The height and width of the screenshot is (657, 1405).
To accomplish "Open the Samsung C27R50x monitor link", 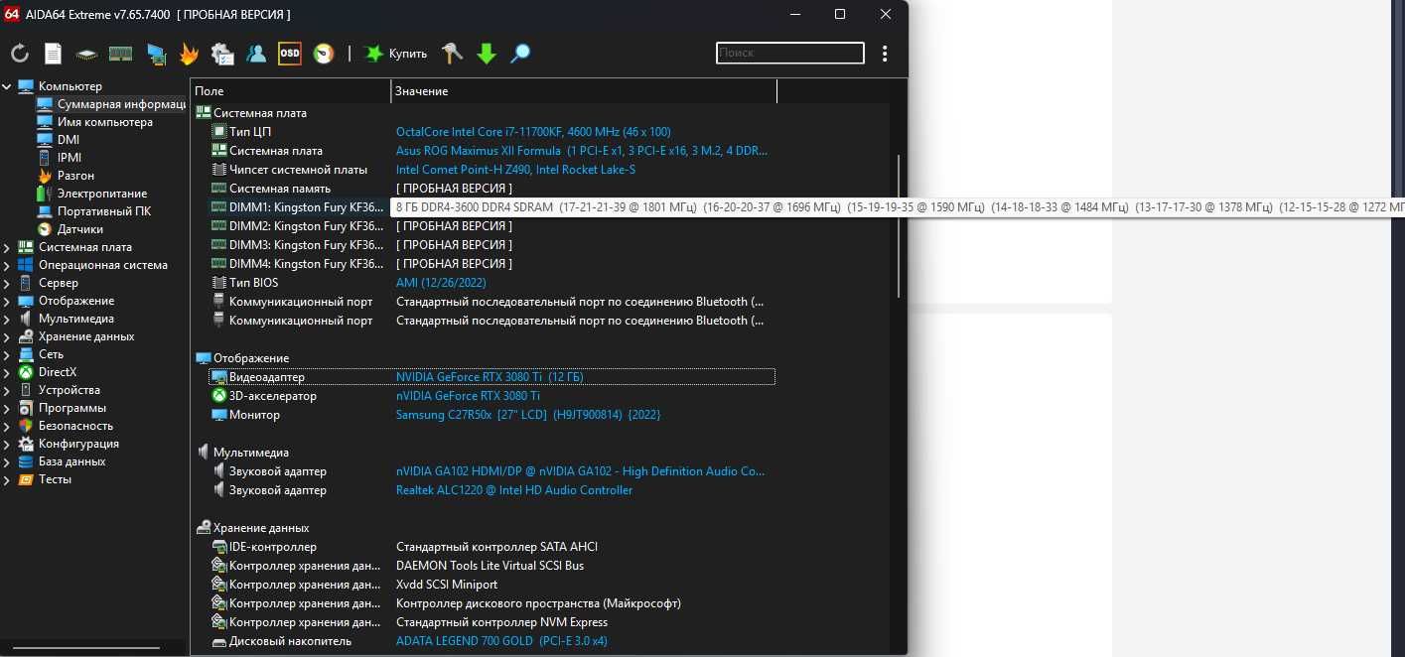I will pyautogui.click(x=527, y=415).
